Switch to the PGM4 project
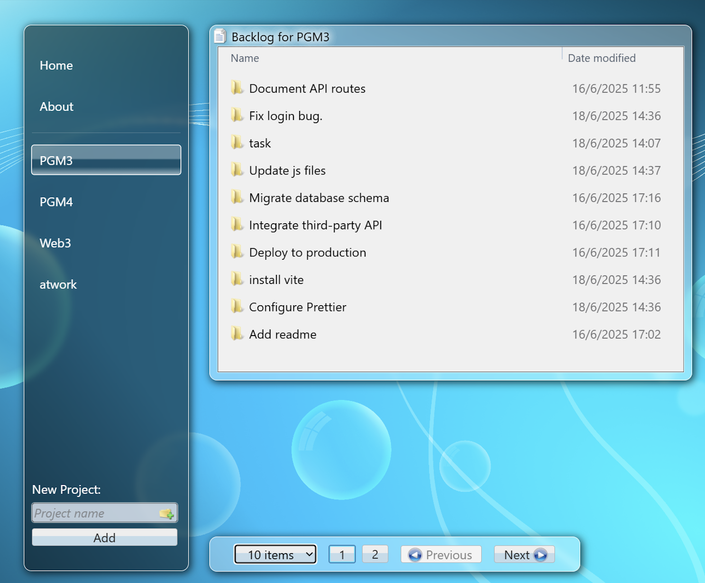Image resolution: width=705 pixels, height=583 pixels. (56, 202)
